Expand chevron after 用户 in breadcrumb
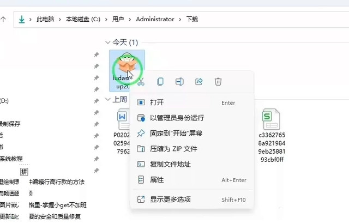This screenshot has height=224, width=349. pos(130,20)
